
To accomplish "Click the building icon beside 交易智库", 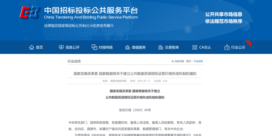I will (x=161, y=47).
